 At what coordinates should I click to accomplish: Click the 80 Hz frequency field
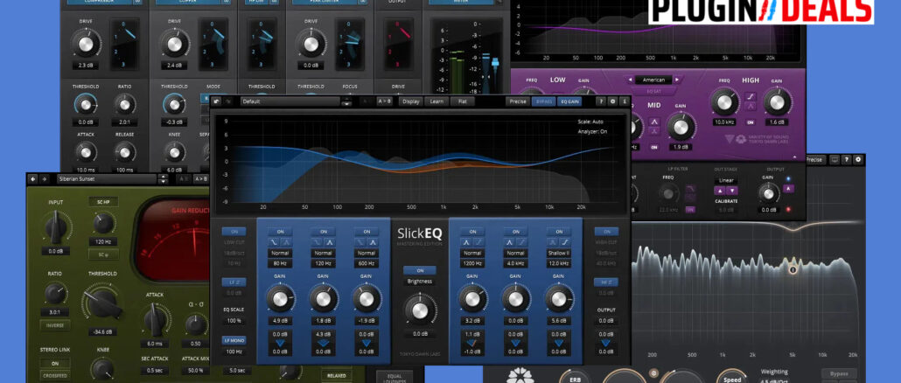pos(281,263)
